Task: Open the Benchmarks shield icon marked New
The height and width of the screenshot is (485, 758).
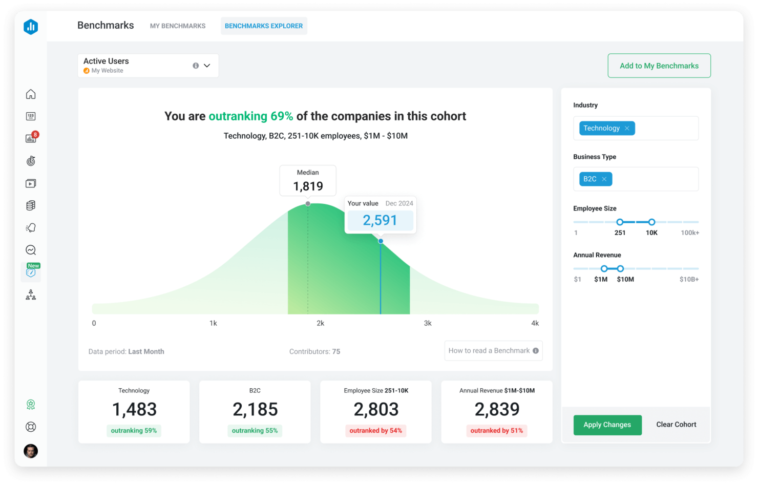Action: pos(31,273)
